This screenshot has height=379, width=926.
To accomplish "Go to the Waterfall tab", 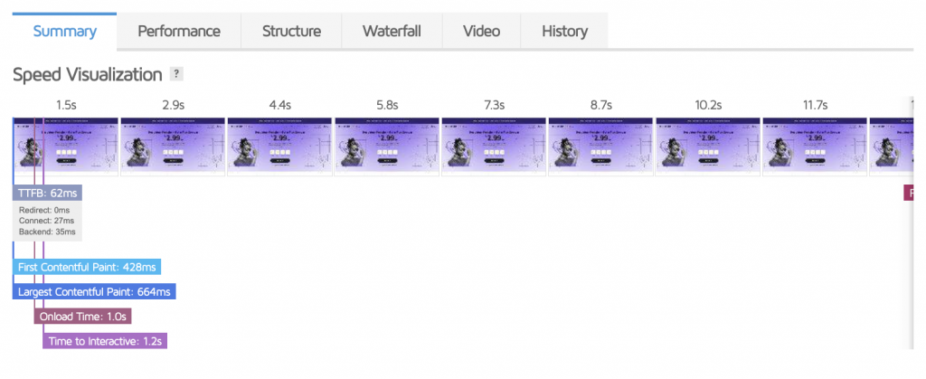I will 392,31.
